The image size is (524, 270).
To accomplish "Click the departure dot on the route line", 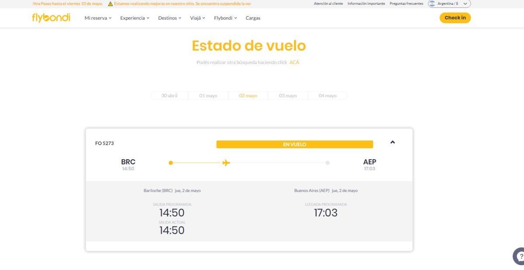I will coord(171,163).
